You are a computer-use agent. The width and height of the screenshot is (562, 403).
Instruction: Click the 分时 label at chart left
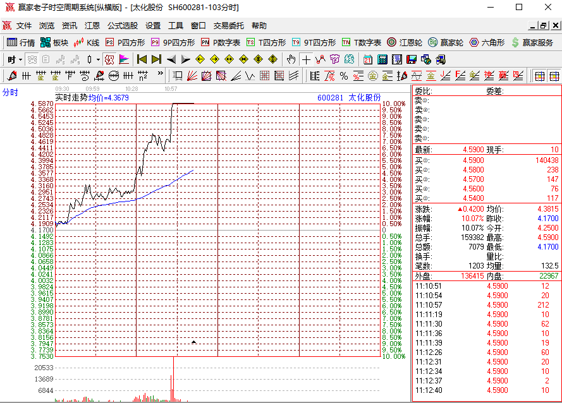pyautogui.click(x=10, y=92)
